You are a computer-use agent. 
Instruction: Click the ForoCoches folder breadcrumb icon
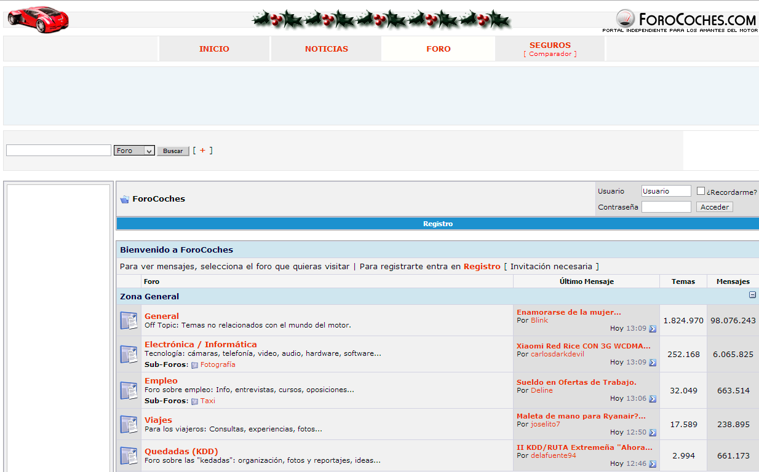(125, 199)
